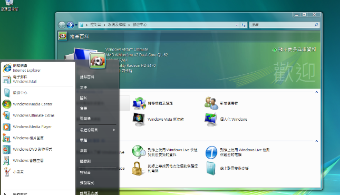Expand breadcrumb arrow before 控制台
The width and height of the screenshot is (340, 195).
tap(87, 25)
